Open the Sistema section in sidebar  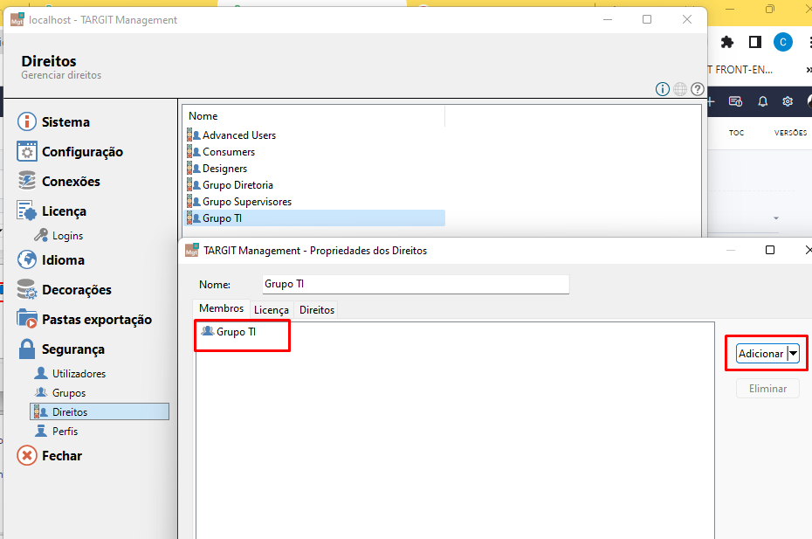click(54, 121)
